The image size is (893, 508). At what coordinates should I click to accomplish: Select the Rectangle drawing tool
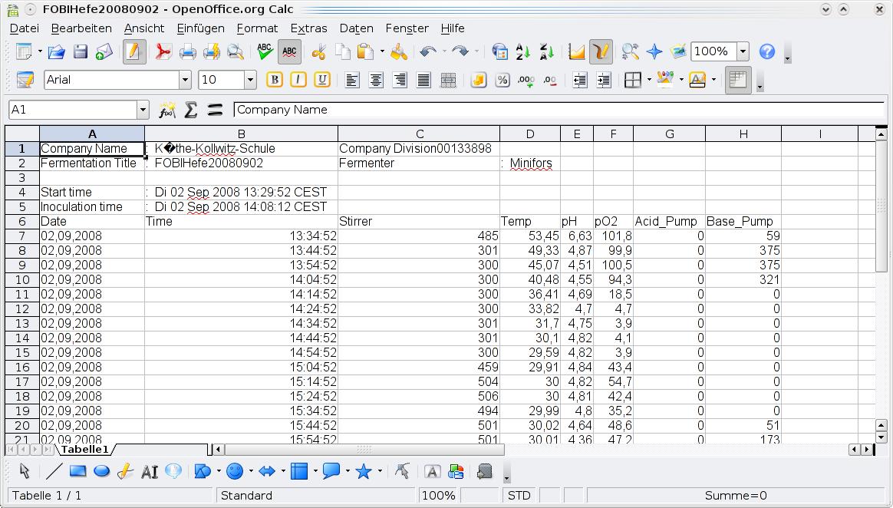(x=78, y=472)
